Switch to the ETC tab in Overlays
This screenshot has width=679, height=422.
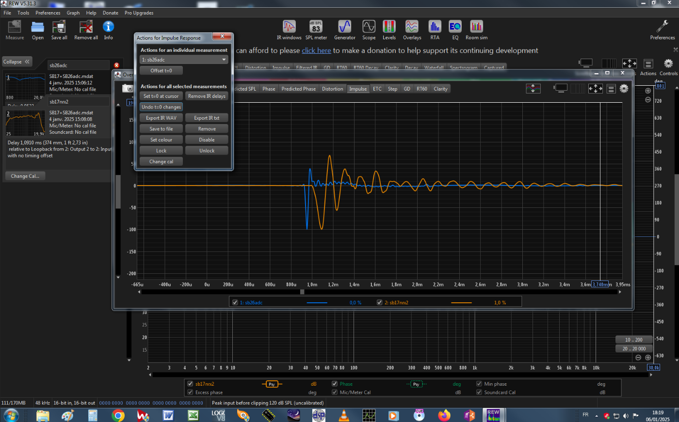point(377,89)
